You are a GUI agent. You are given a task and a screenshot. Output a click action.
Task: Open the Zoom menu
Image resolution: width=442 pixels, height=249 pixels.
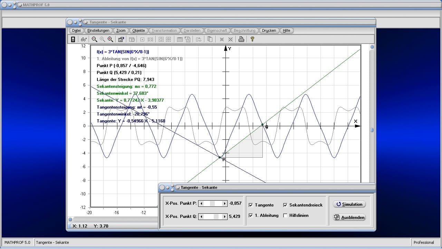(121, 30)
